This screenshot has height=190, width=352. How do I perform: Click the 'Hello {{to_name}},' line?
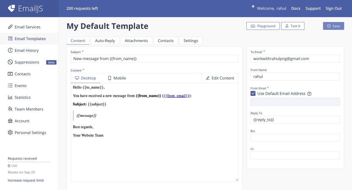(x=89, y=87)
